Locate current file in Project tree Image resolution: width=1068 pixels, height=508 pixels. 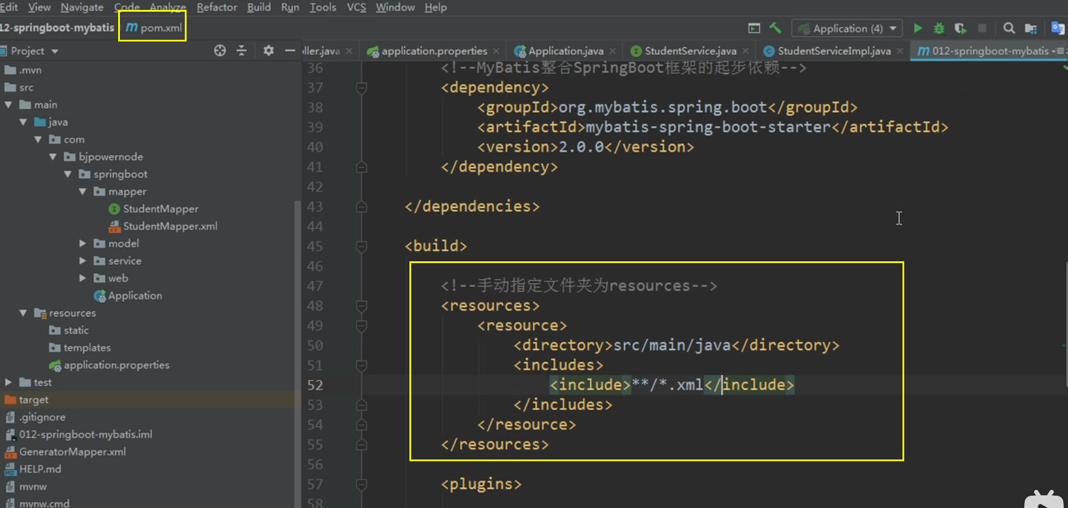tap(220, 51)
